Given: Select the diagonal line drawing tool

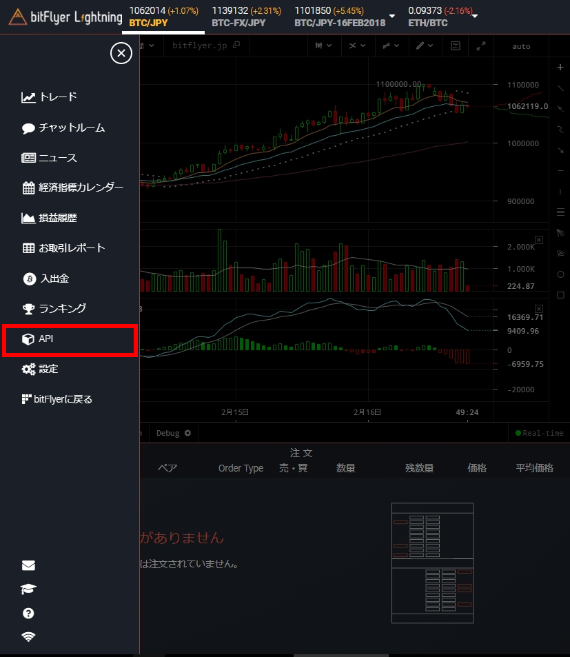Looking at the screenshot, I should 560,88.
